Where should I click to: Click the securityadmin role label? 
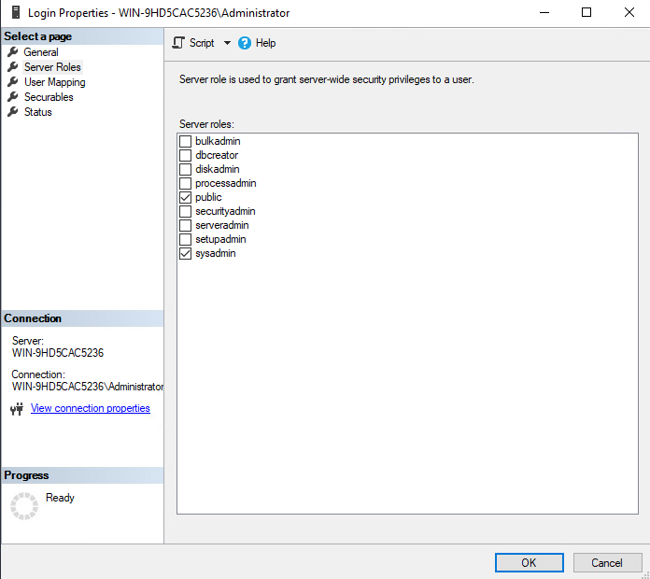click(x=225, y=211)
